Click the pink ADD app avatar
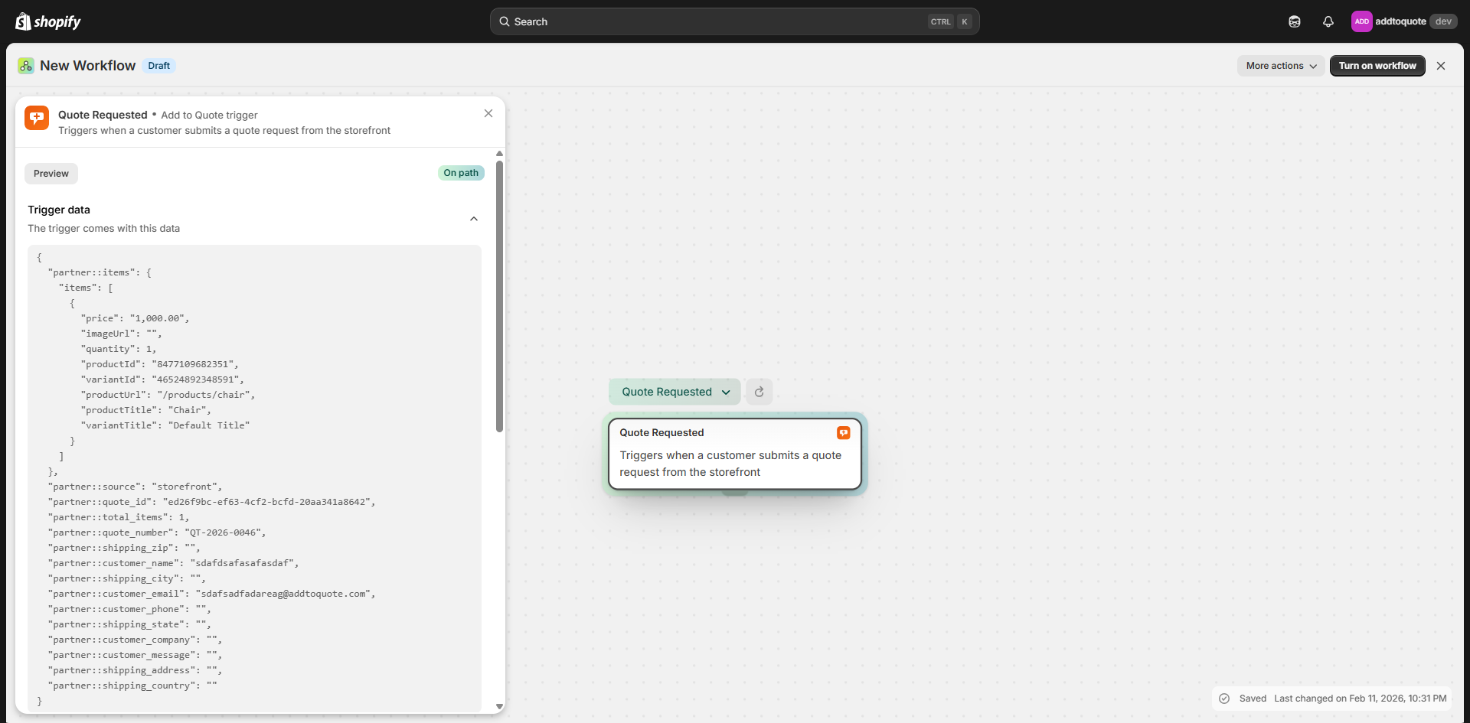This screenshot has height=723, width=1470. point(1361,21)
